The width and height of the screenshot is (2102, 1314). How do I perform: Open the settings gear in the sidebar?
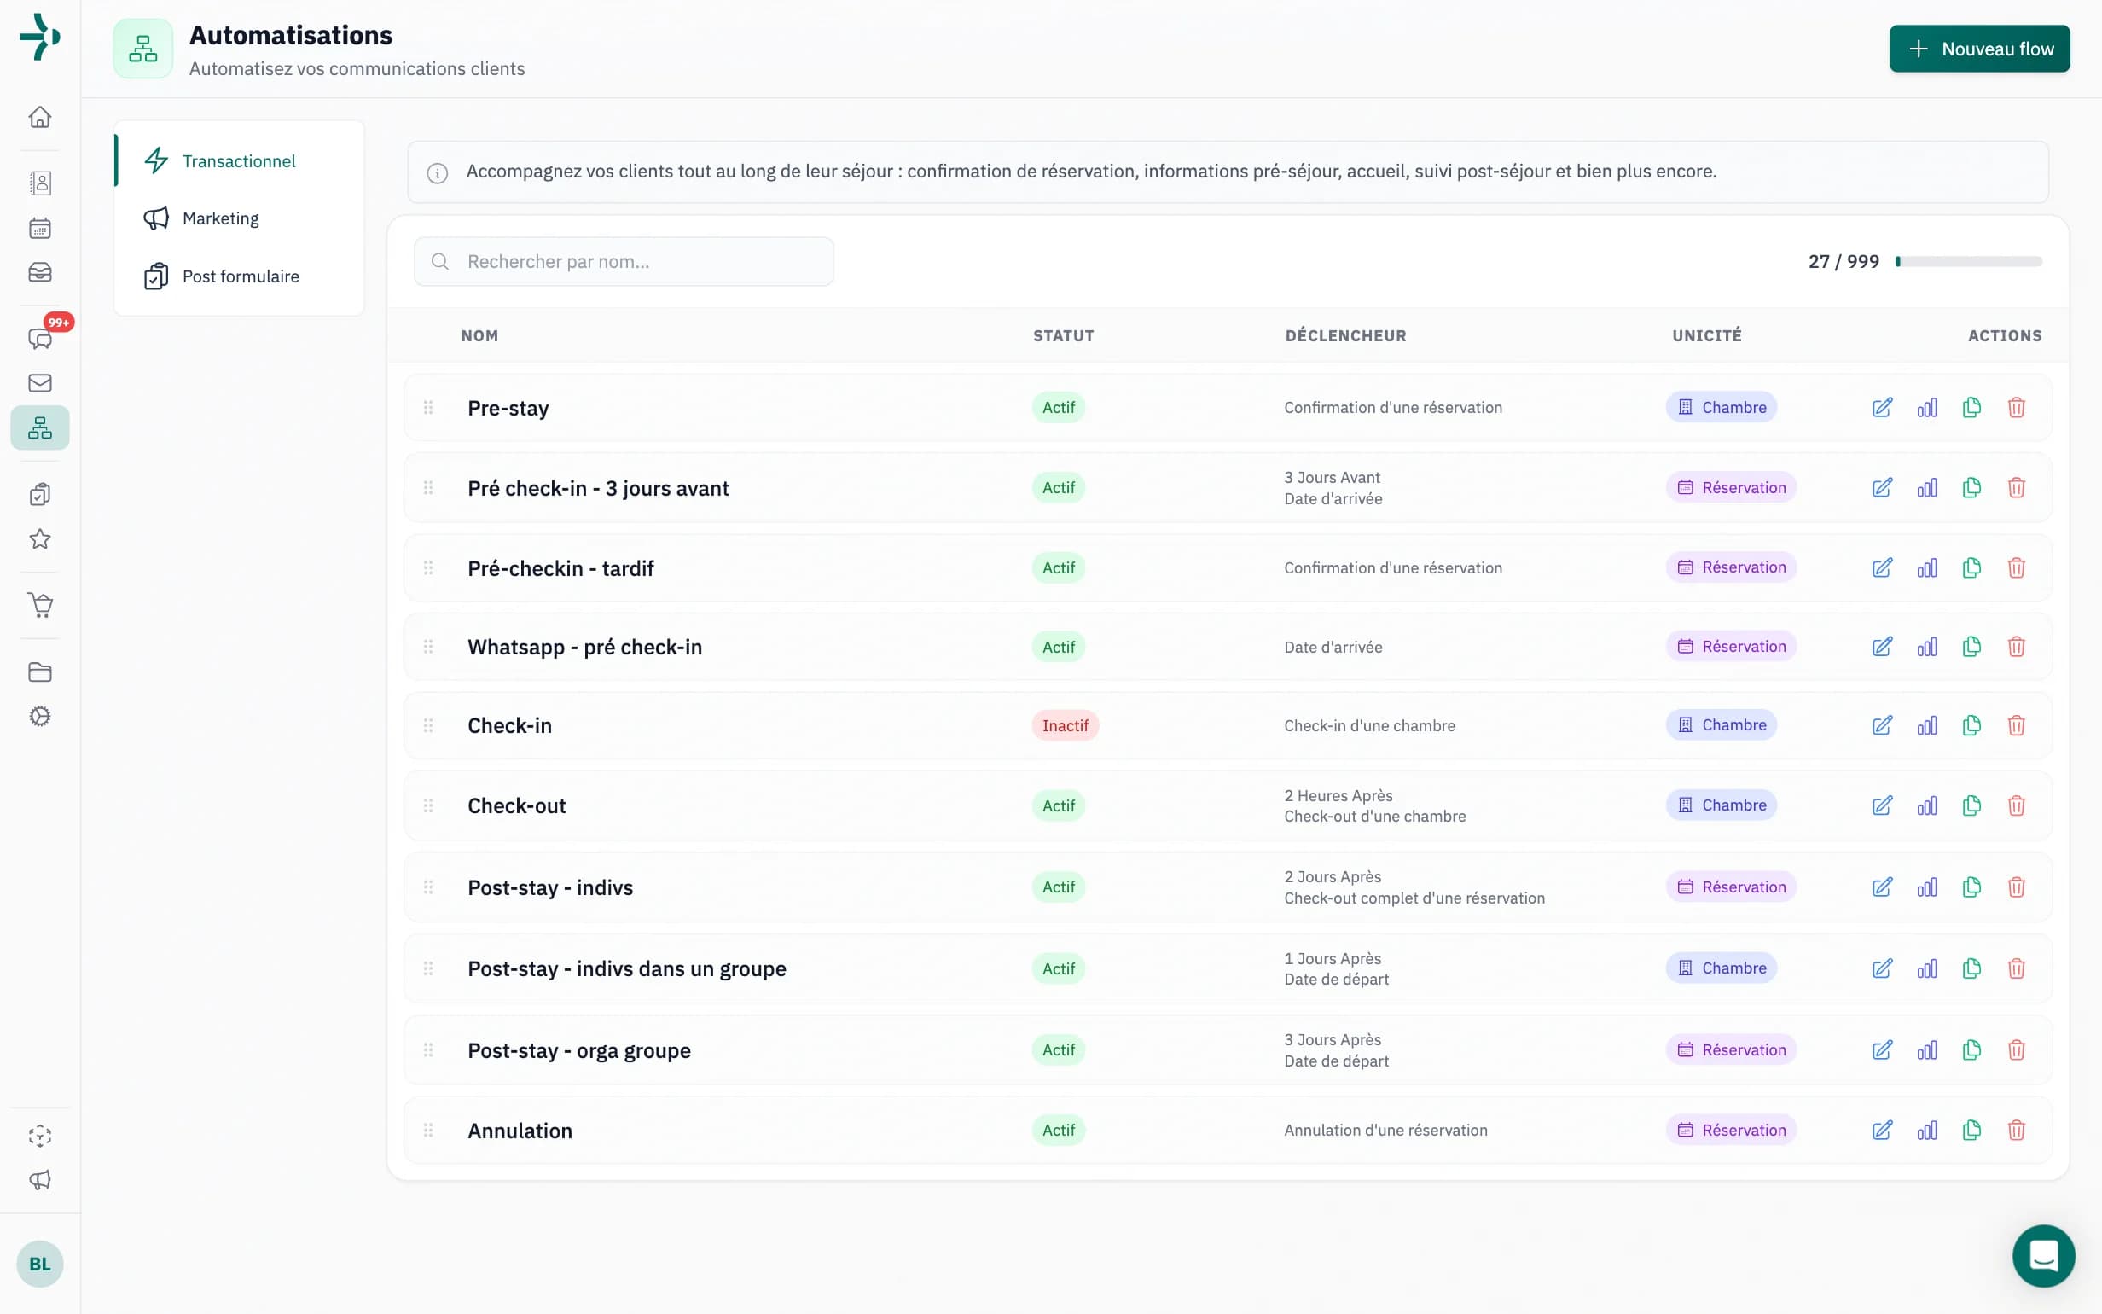tap(39, 715)
